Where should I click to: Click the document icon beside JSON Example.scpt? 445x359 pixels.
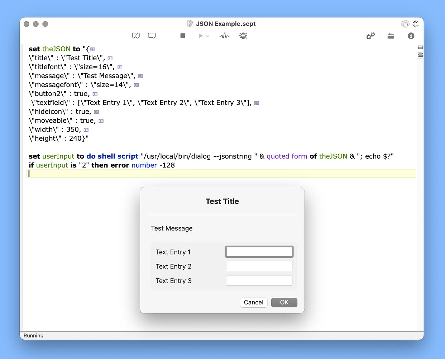click(x=190, y=23)
